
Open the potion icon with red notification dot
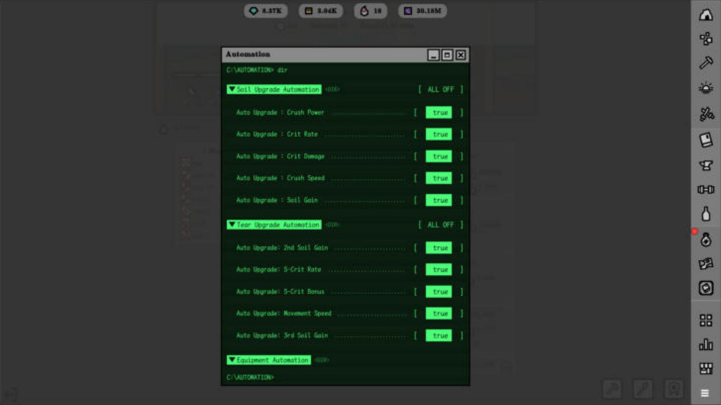706,240
